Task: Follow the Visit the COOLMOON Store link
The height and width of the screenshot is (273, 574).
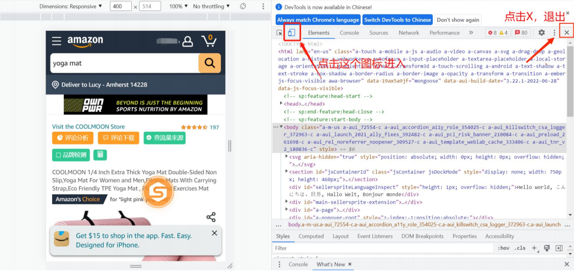Action: click(x=88, y=127)
